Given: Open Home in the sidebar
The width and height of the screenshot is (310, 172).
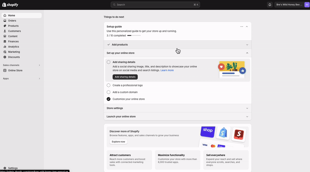Looking at the screenshot, I should click(x=22, y=15).
